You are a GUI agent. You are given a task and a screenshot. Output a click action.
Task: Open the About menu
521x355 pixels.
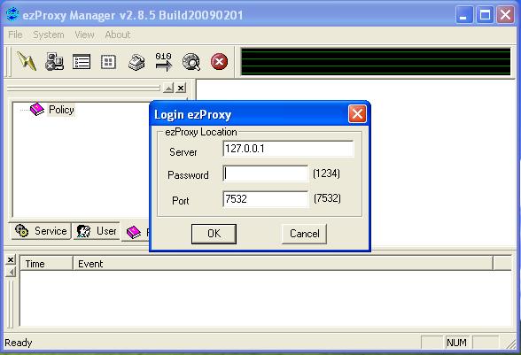pos(118,35)
